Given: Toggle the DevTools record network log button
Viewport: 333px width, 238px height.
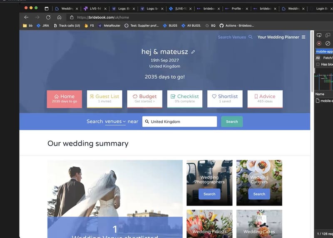Looking at the screenshot, I should [319, 44].
